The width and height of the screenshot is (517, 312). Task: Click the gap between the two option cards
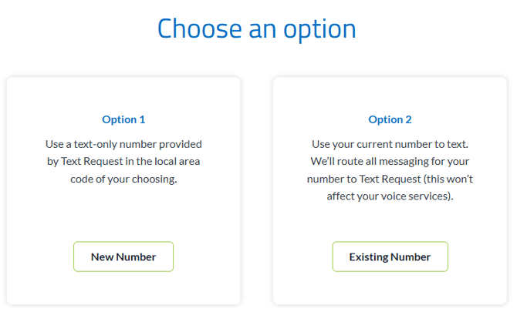coord(257,191)
